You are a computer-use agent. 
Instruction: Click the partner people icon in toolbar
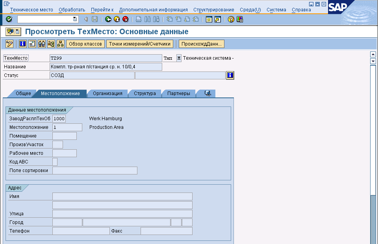click(41, 44)
